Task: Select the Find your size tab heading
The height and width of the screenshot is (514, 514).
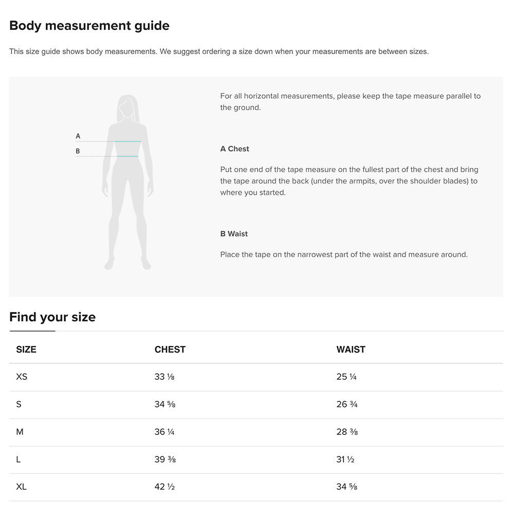Action: (x=52, y=317)
